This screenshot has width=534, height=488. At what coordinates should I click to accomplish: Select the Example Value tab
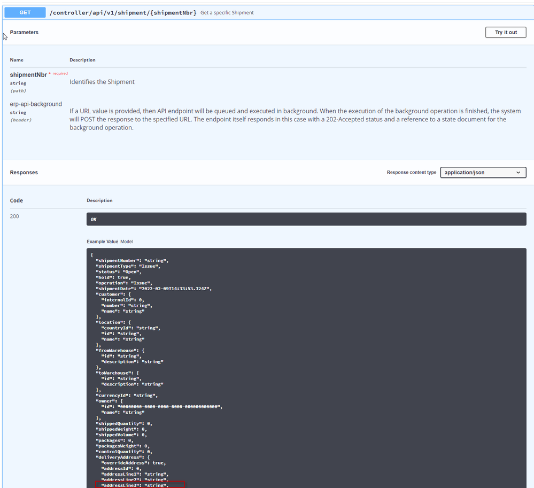(x=102, y=242)
